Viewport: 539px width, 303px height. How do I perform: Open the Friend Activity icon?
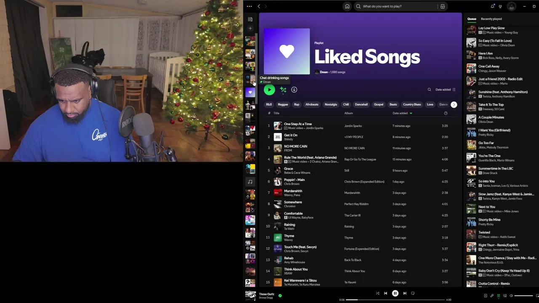(500, 6)
